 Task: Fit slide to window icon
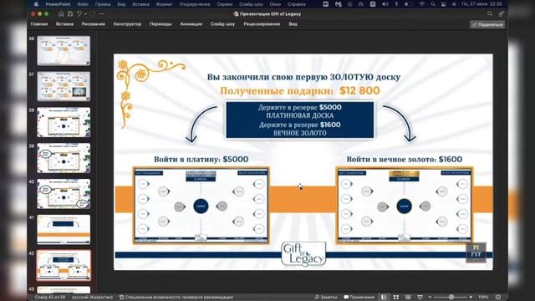coord(498,298)
